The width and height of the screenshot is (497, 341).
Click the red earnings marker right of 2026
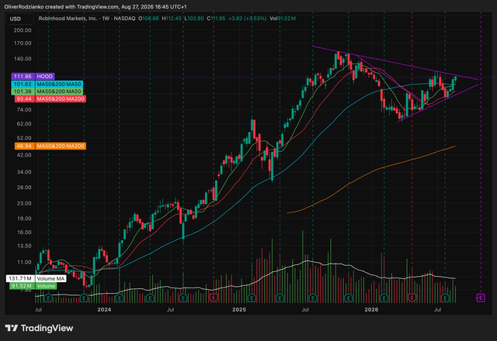[412, 298]
